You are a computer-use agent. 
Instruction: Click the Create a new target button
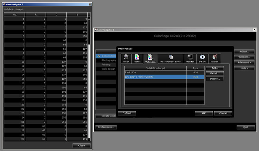tap(106, 116)
